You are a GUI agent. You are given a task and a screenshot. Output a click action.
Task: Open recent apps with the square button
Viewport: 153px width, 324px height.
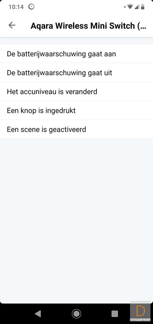(115, 314)
